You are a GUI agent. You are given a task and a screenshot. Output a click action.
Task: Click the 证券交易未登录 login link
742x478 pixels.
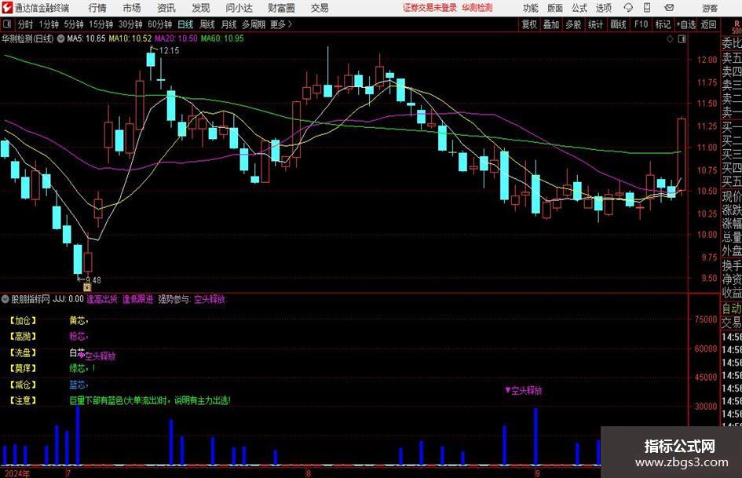pos(429,8)
